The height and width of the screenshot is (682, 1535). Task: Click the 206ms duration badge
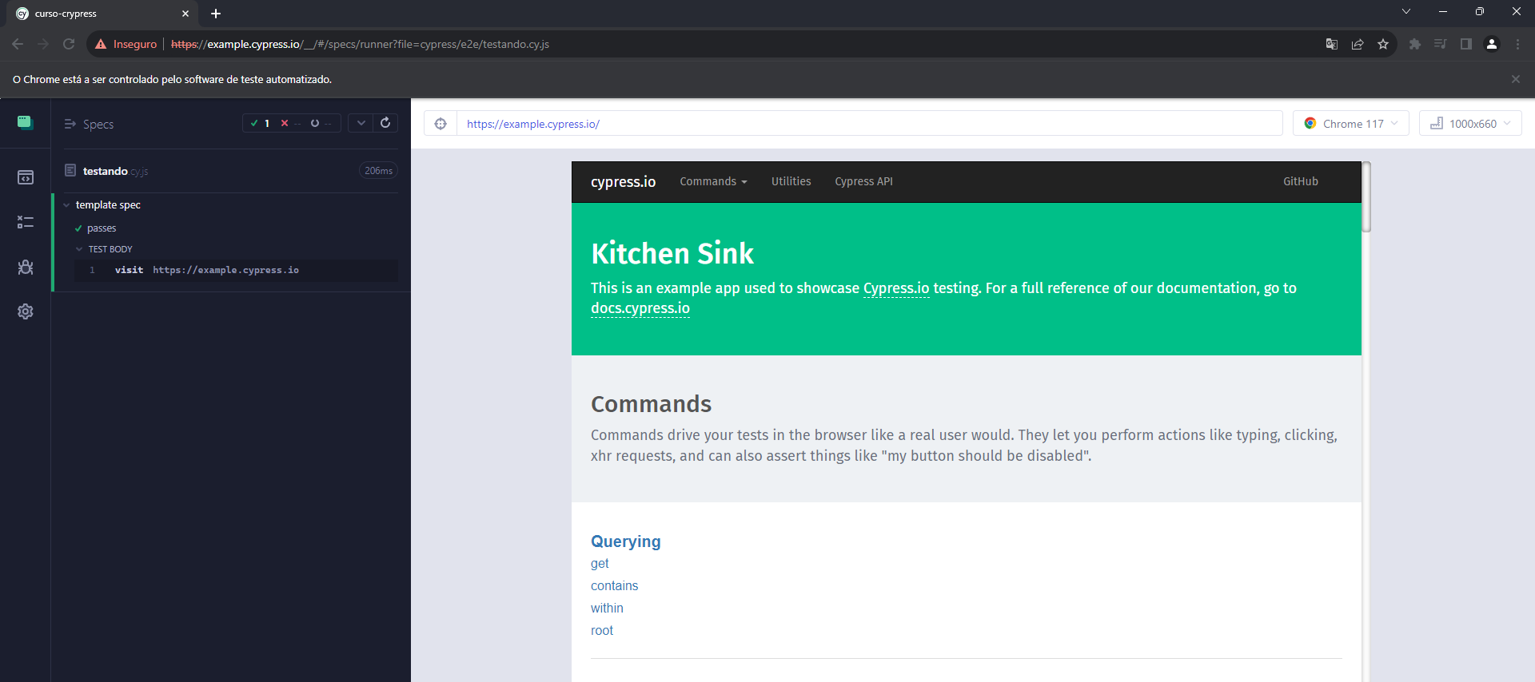378,171
